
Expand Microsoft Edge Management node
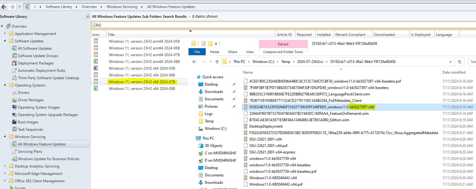click(x=5, y=174)
